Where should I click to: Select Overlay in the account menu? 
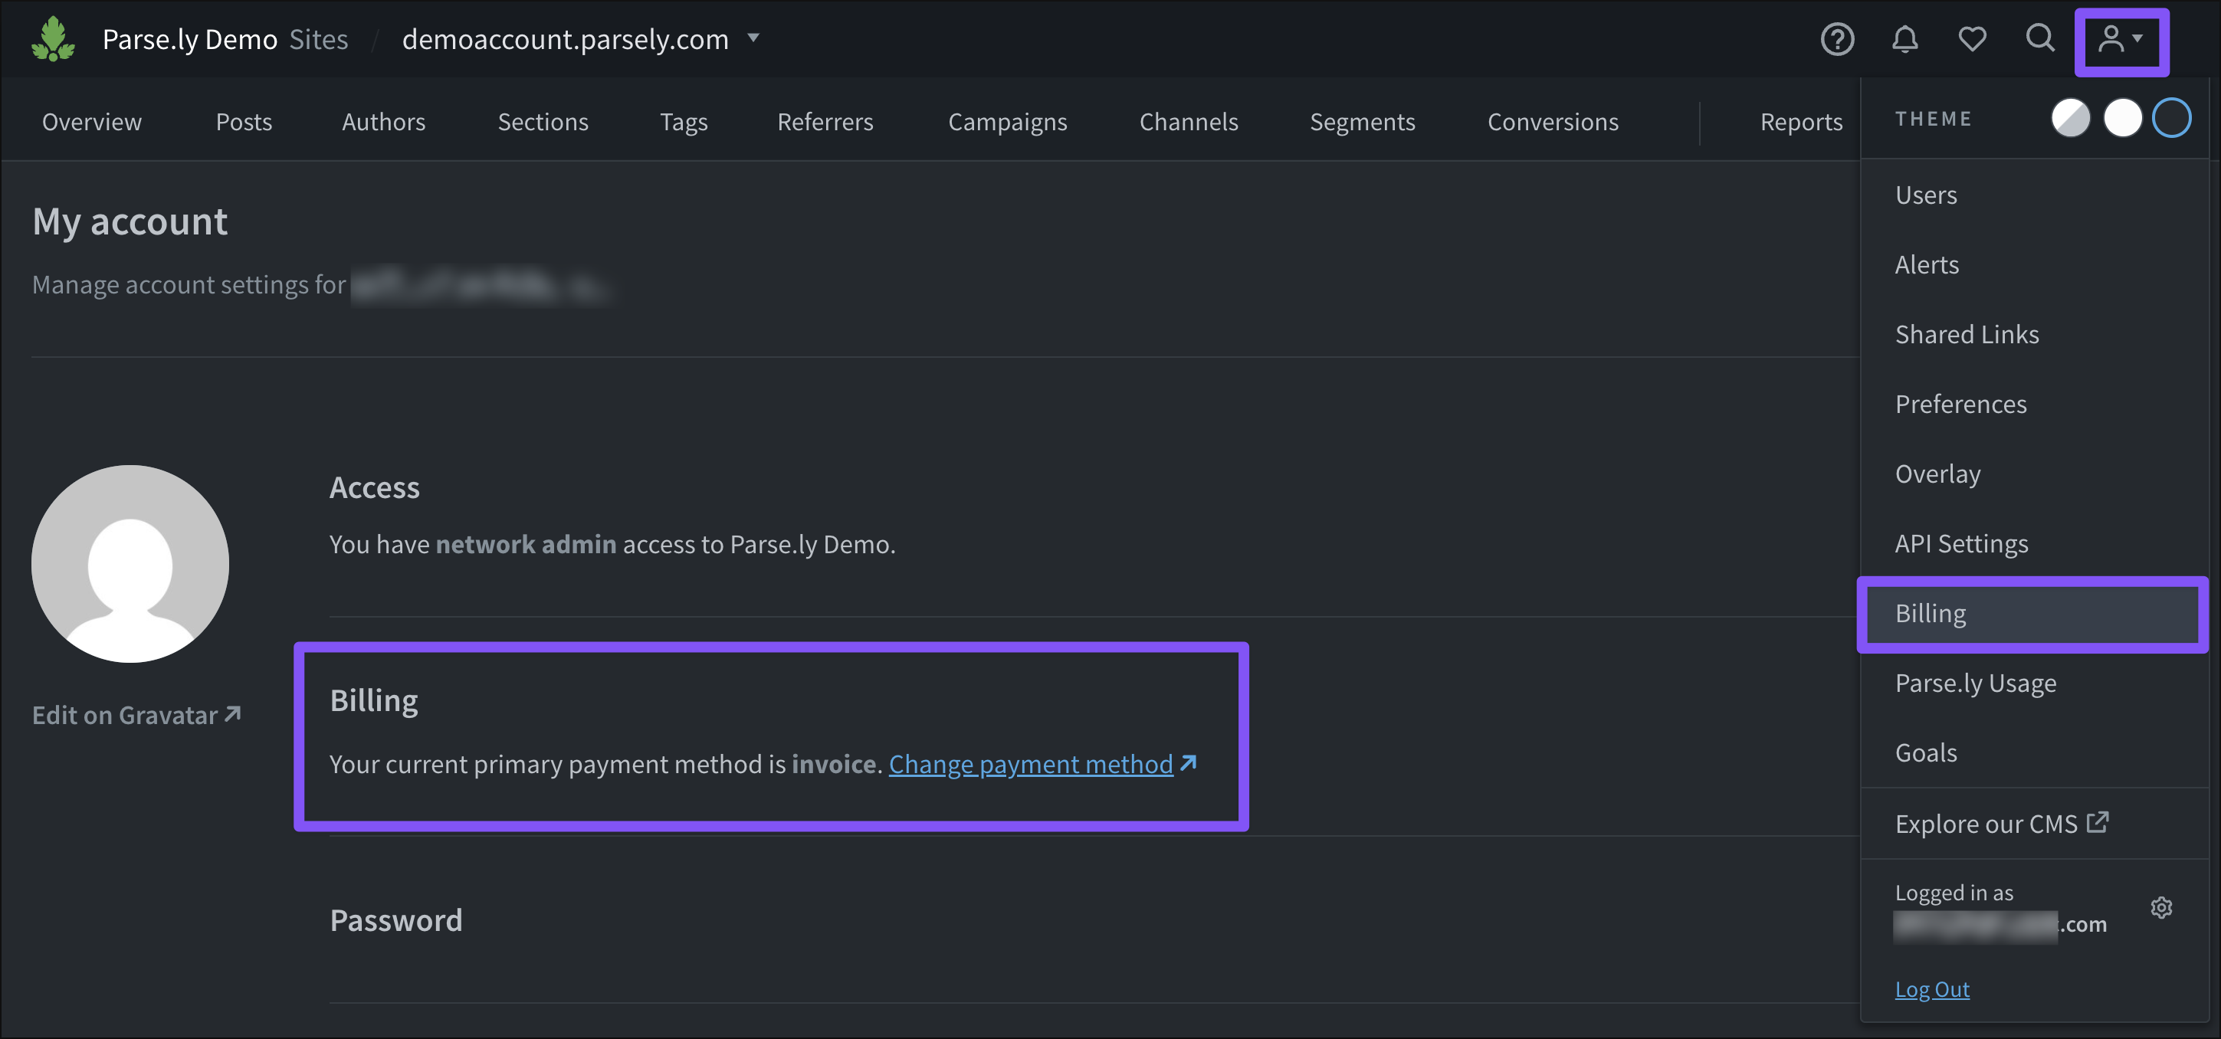[x=2034, y=474]
